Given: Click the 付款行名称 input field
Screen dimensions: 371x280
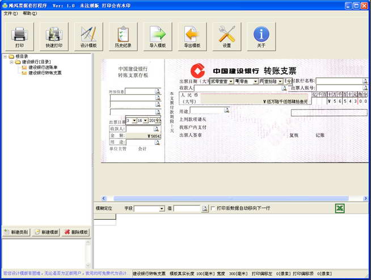Looking at the screenshot, I should click(339, 81).
